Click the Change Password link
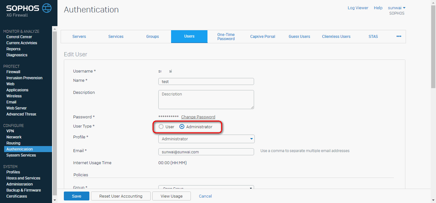The height and width of the screenshot is (203, 436). click(x=198, y=117)
